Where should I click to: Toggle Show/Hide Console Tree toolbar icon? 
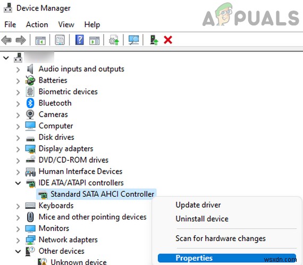pos(40,40)
